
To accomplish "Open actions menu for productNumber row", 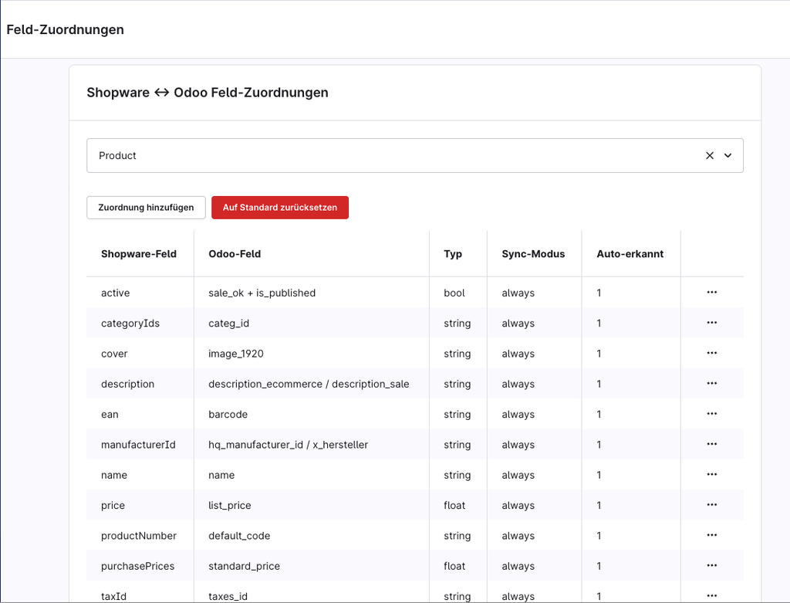I will pyautogui.click(x=711, y=535).
